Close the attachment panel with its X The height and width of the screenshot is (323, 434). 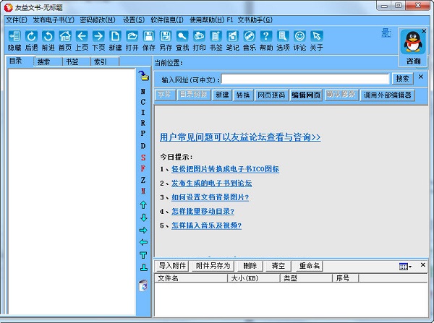coord(422,265)
